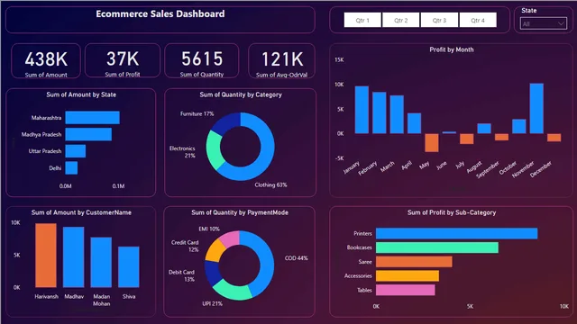This screenshot has width=577, height=324.
Task: Select the Credit Card 12% donut segment
Action: 215,250
